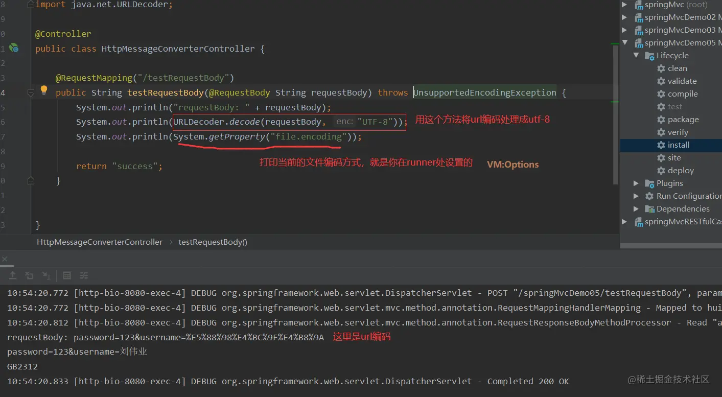This screenshot has width=722, height=397.
Task: Click the Maven module icon of springMvcDemo02
Action: [638, 17]
